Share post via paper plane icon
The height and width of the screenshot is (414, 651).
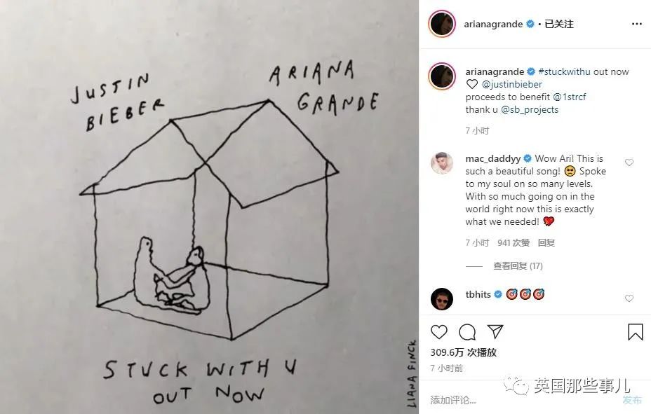tap(495, 331)
